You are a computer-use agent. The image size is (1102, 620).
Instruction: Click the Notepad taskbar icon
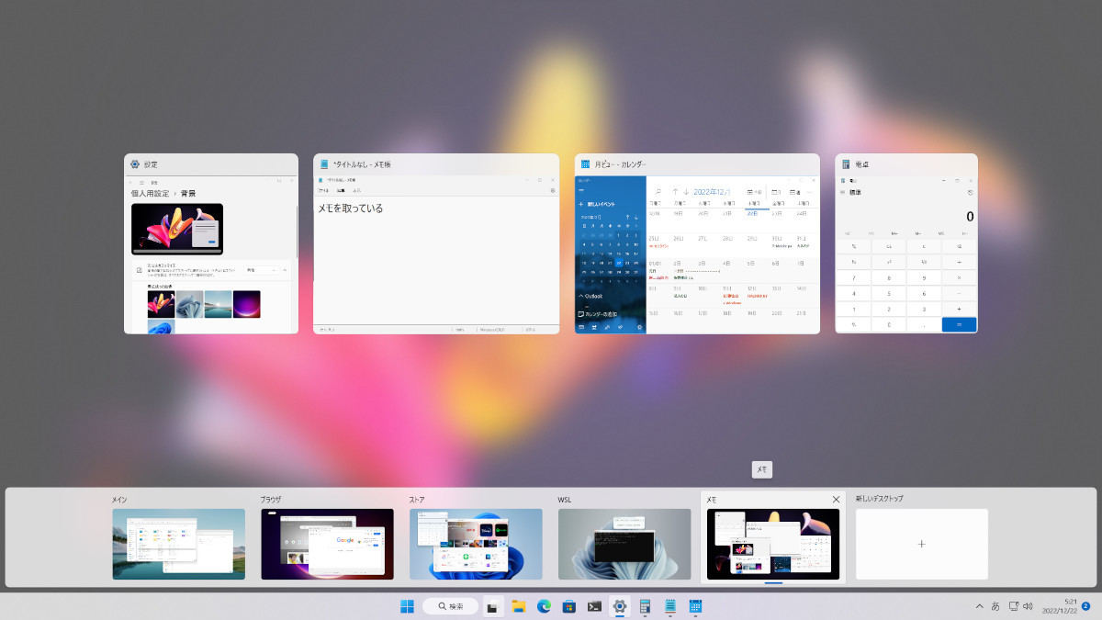(x=670, y=606)
